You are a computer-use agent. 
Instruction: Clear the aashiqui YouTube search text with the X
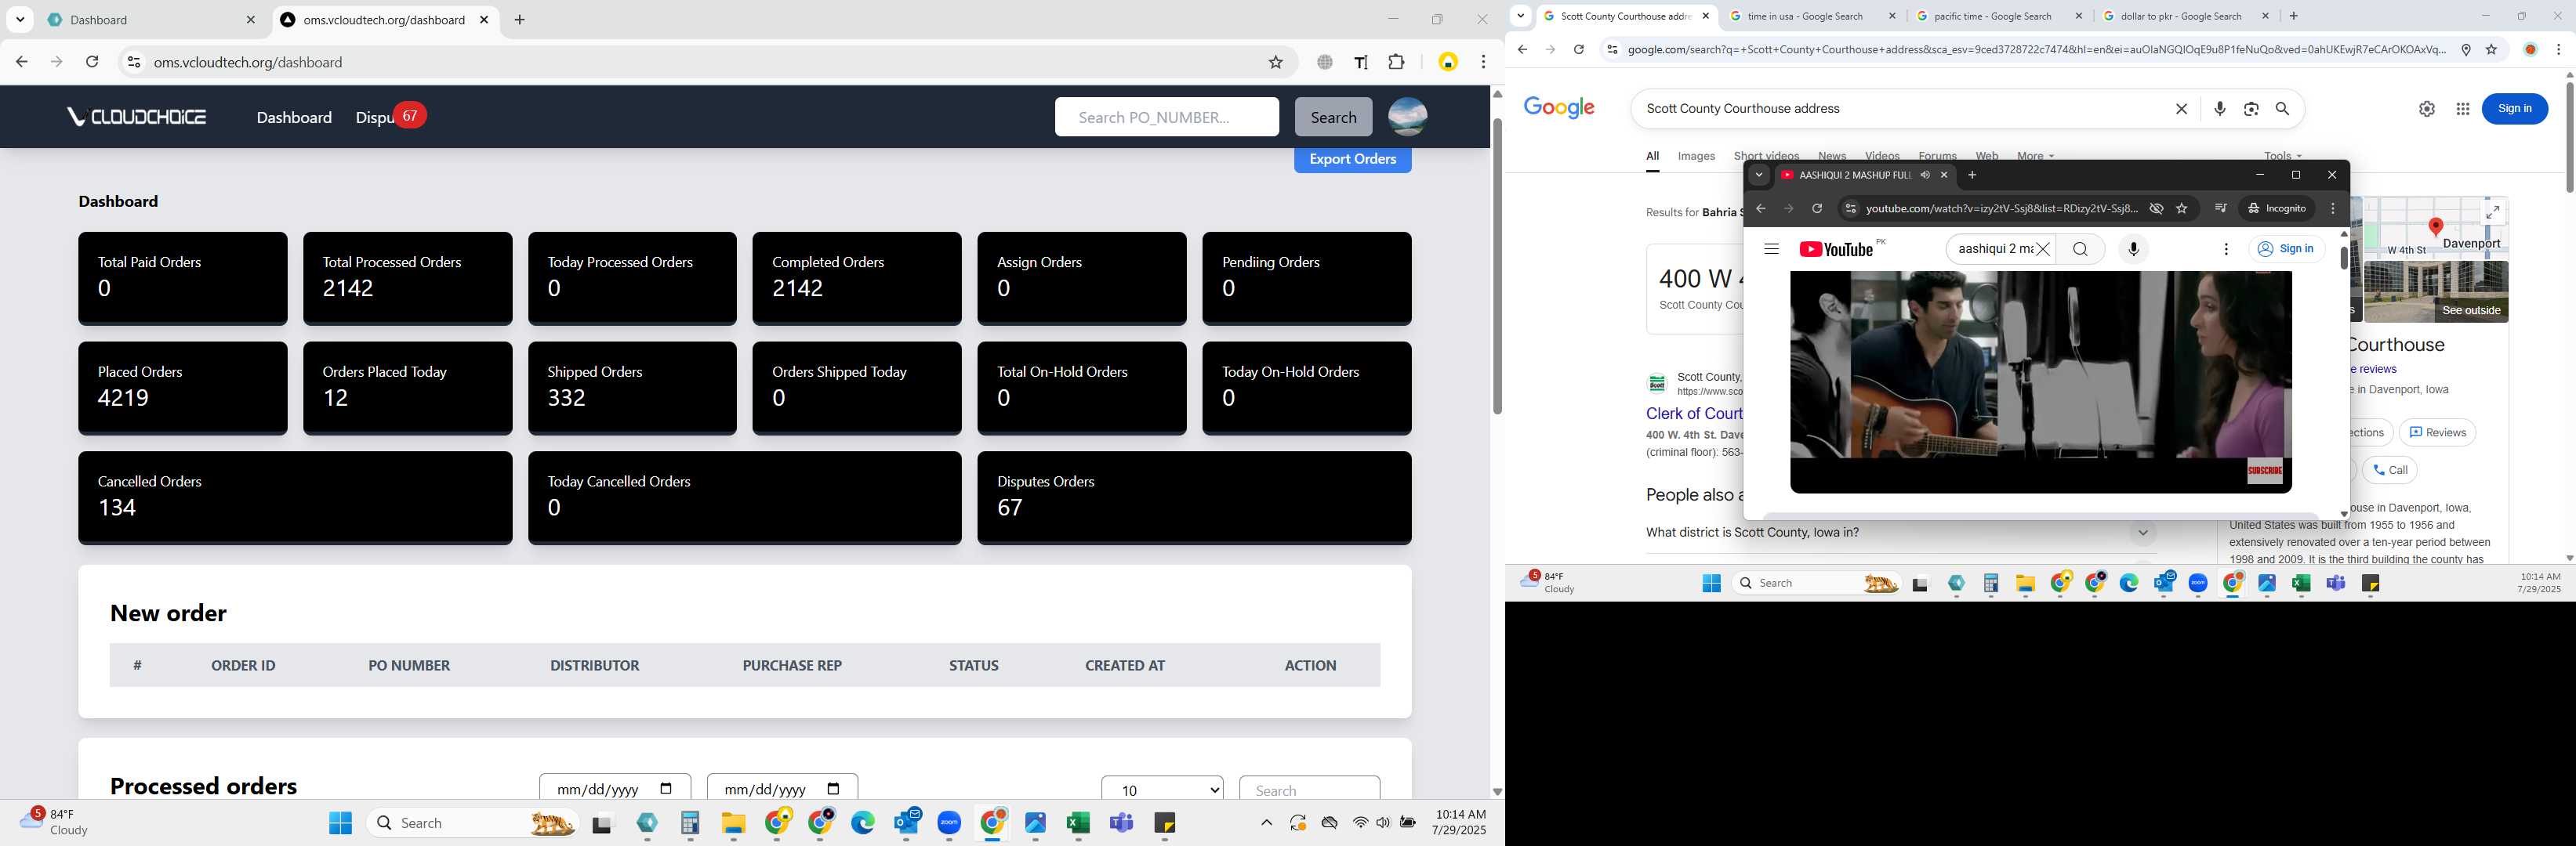pos(2043,248)
